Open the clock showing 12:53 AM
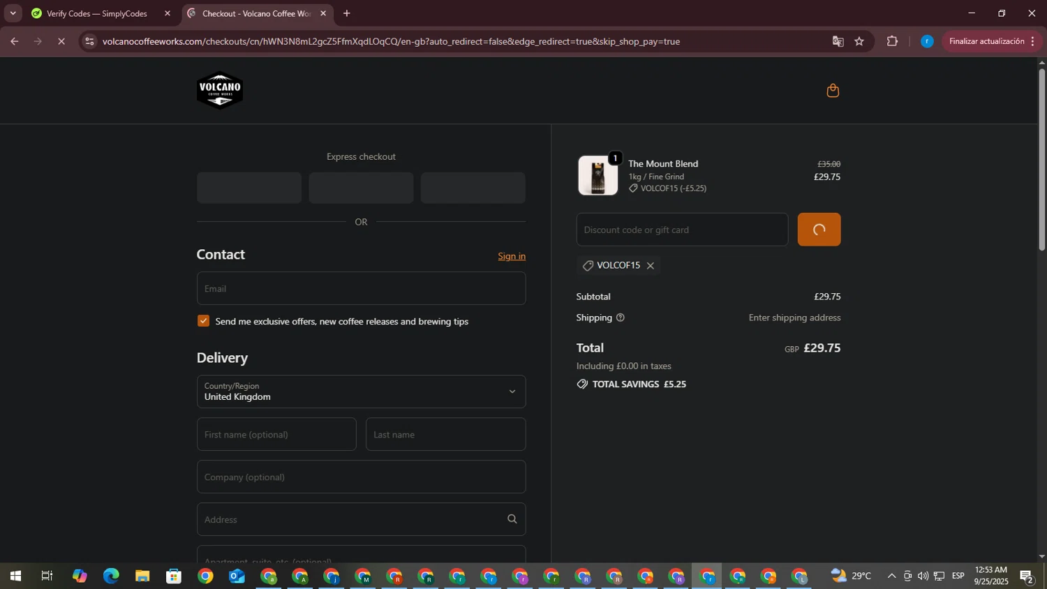Screen dimensions: 1047x589 (x=991, y=576)
